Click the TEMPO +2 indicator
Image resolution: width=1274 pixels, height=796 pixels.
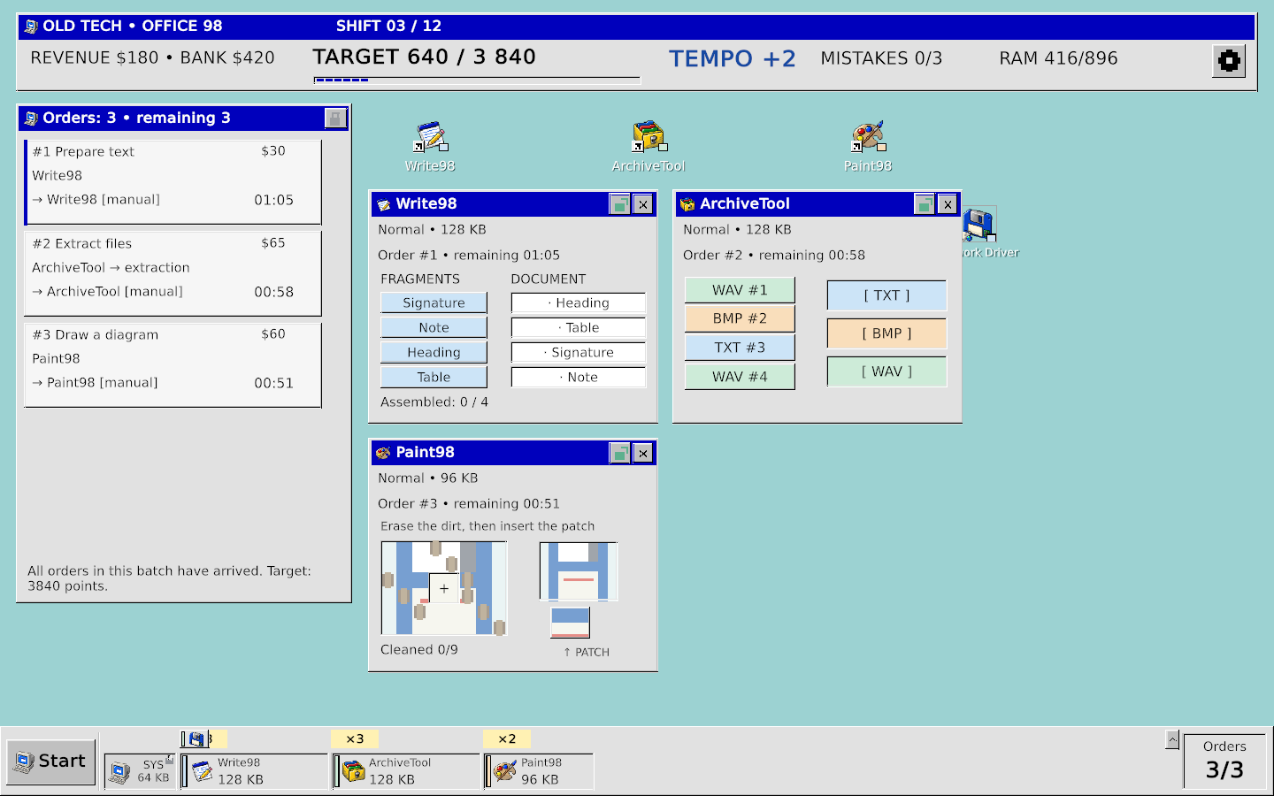(733, 58)
